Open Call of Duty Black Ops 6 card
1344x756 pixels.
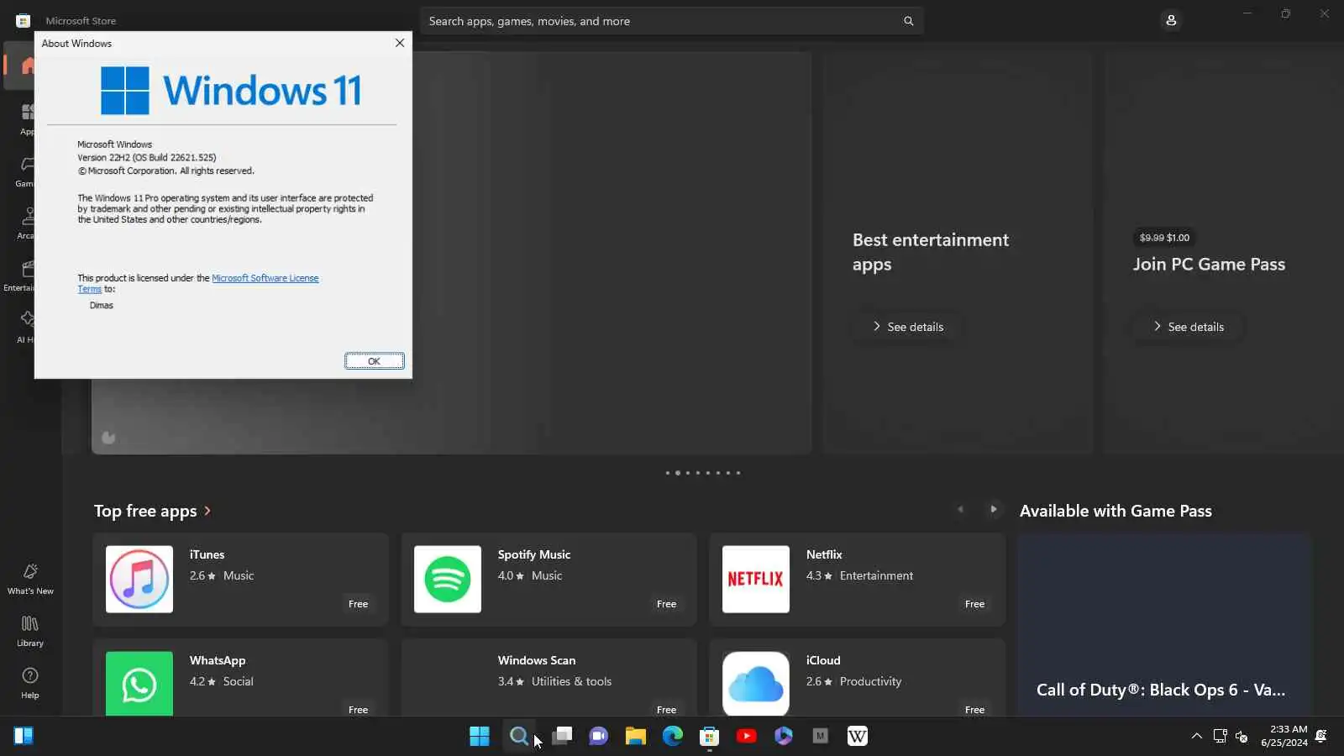(1164, 625)
